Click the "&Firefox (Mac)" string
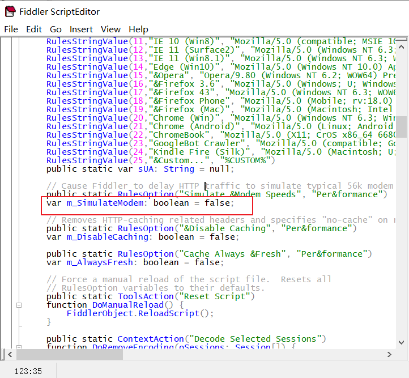409x378 pixels. (x=189, y=109)
